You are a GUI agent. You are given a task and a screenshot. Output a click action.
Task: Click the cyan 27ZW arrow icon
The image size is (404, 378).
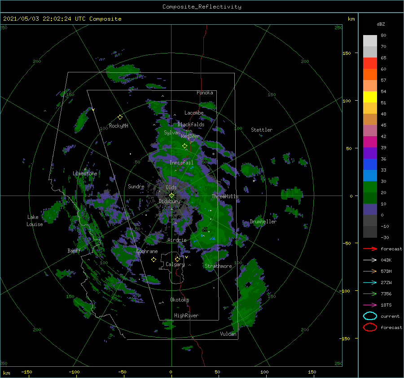point(370,283)
